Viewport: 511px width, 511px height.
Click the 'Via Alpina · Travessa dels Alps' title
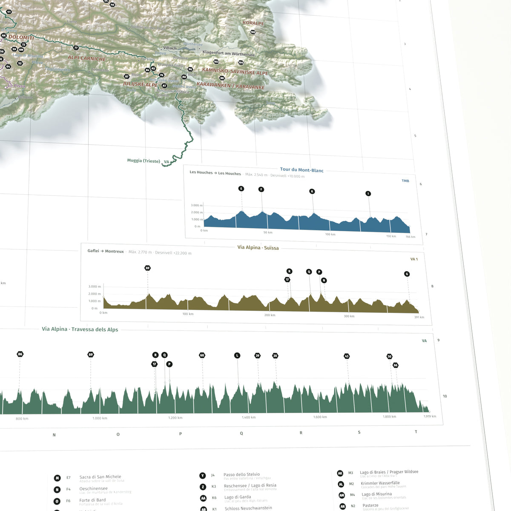click(80, 329)
